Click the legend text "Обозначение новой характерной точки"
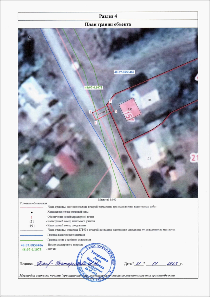The image size is (210, 297). point(70,217)
